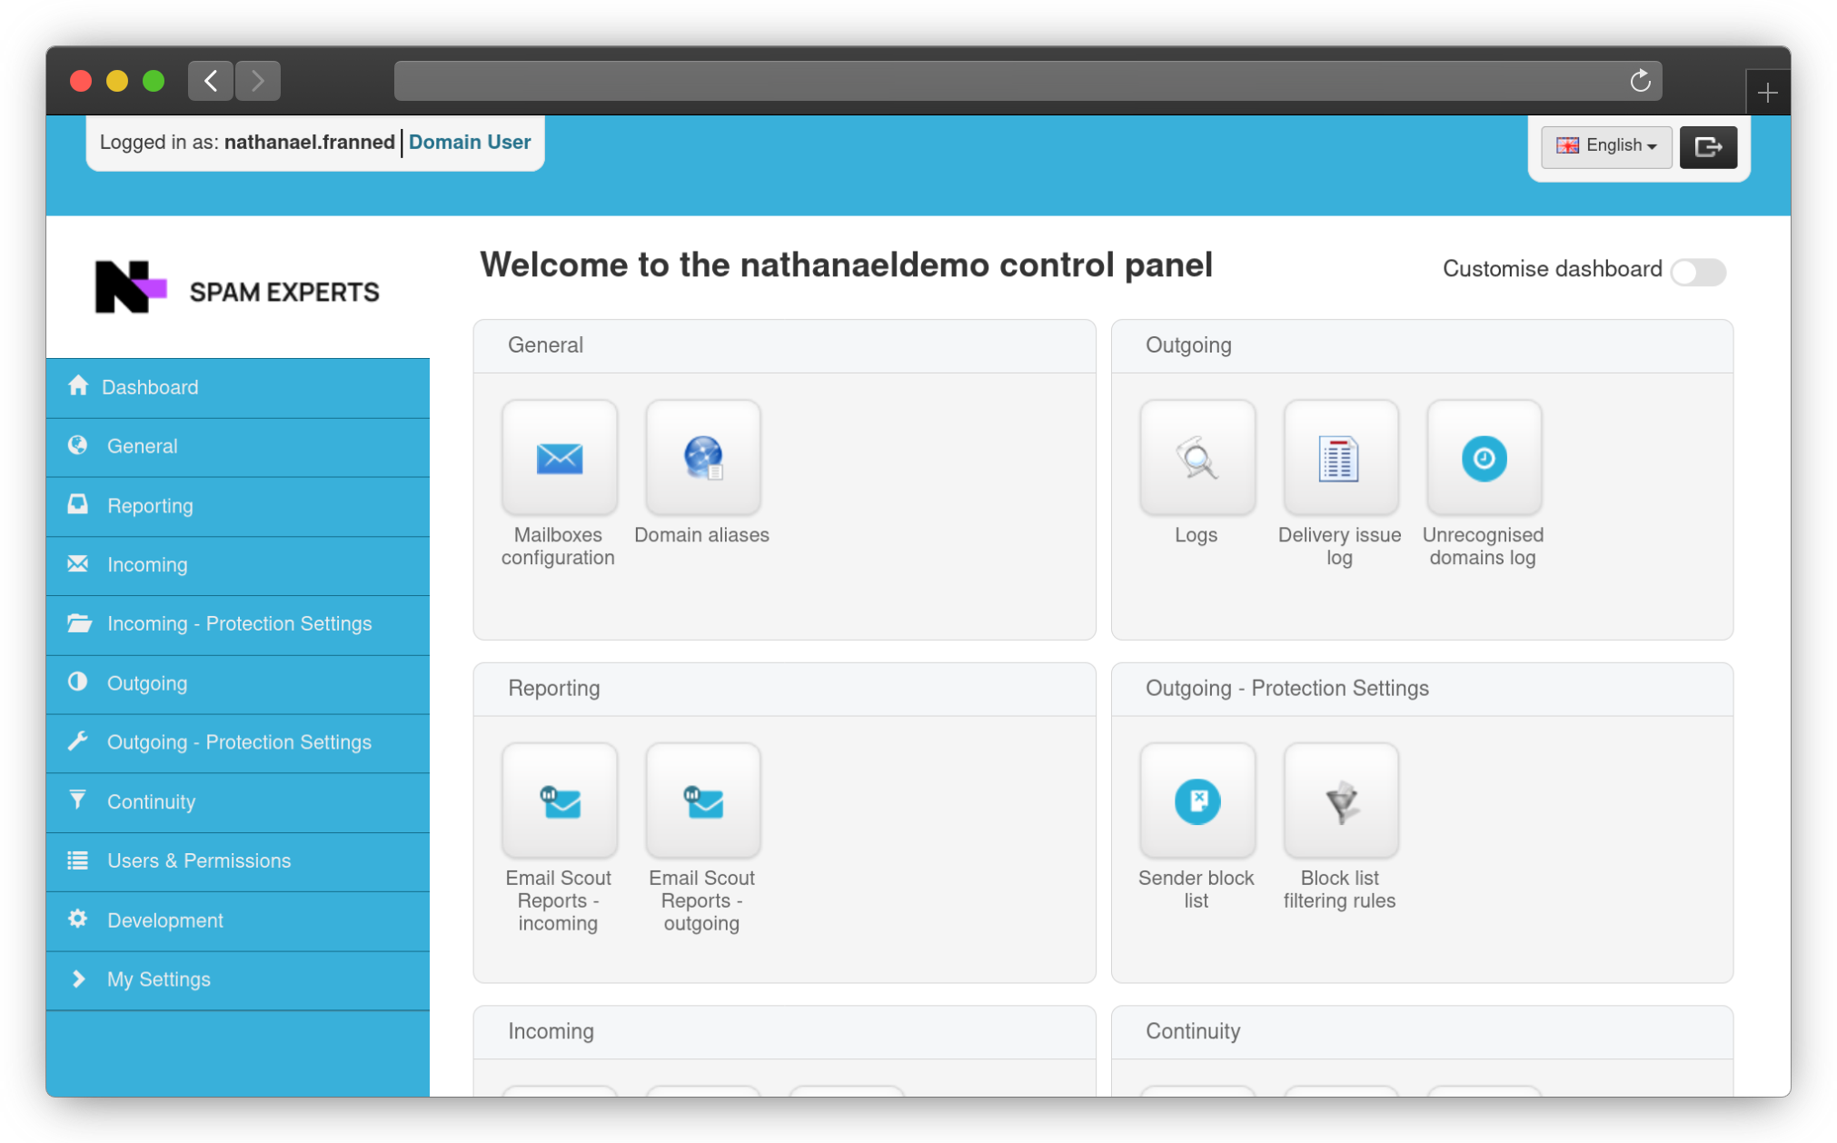
Task: Select Dashboard in the sidebar
Action: coord(150,388)
